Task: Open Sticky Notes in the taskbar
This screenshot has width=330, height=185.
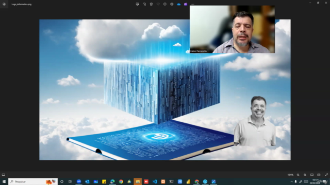Action: click(104, 181)
